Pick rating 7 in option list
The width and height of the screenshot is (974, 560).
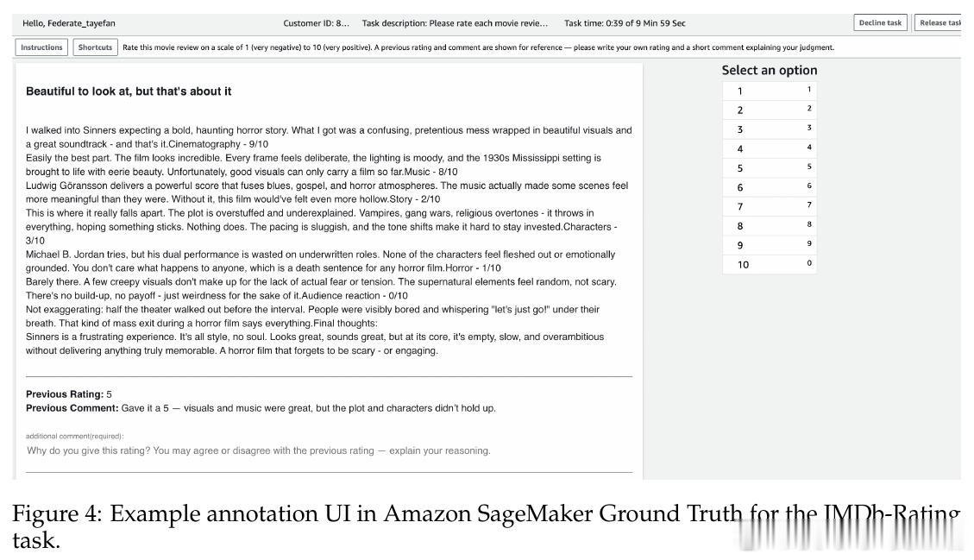(769, 206)
